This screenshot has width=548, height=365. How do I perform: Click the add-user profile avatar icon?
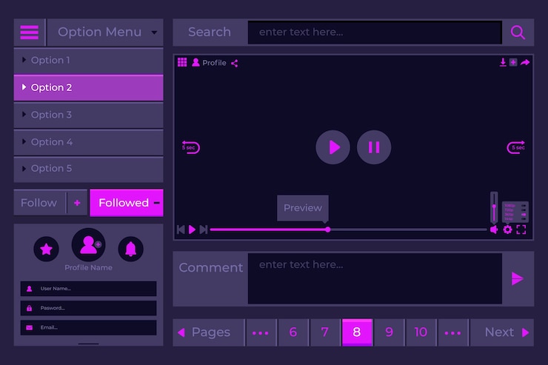[88, 245]
